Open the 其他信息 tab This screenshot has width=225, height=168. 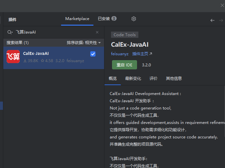coord(174,79)
